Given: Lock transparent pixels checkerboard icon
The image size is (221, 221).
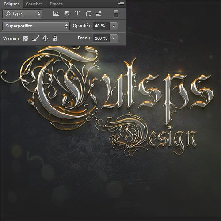Looking at the screenshot, I should (x=26, y=39).
